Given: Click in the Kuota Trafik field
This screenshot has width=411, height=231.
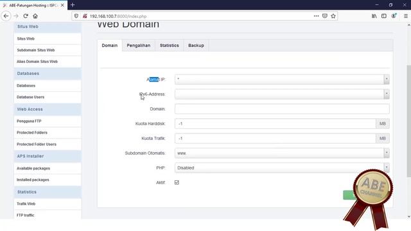Looking at the screenshot, I should pyautogui.click(x=275, y=139).
